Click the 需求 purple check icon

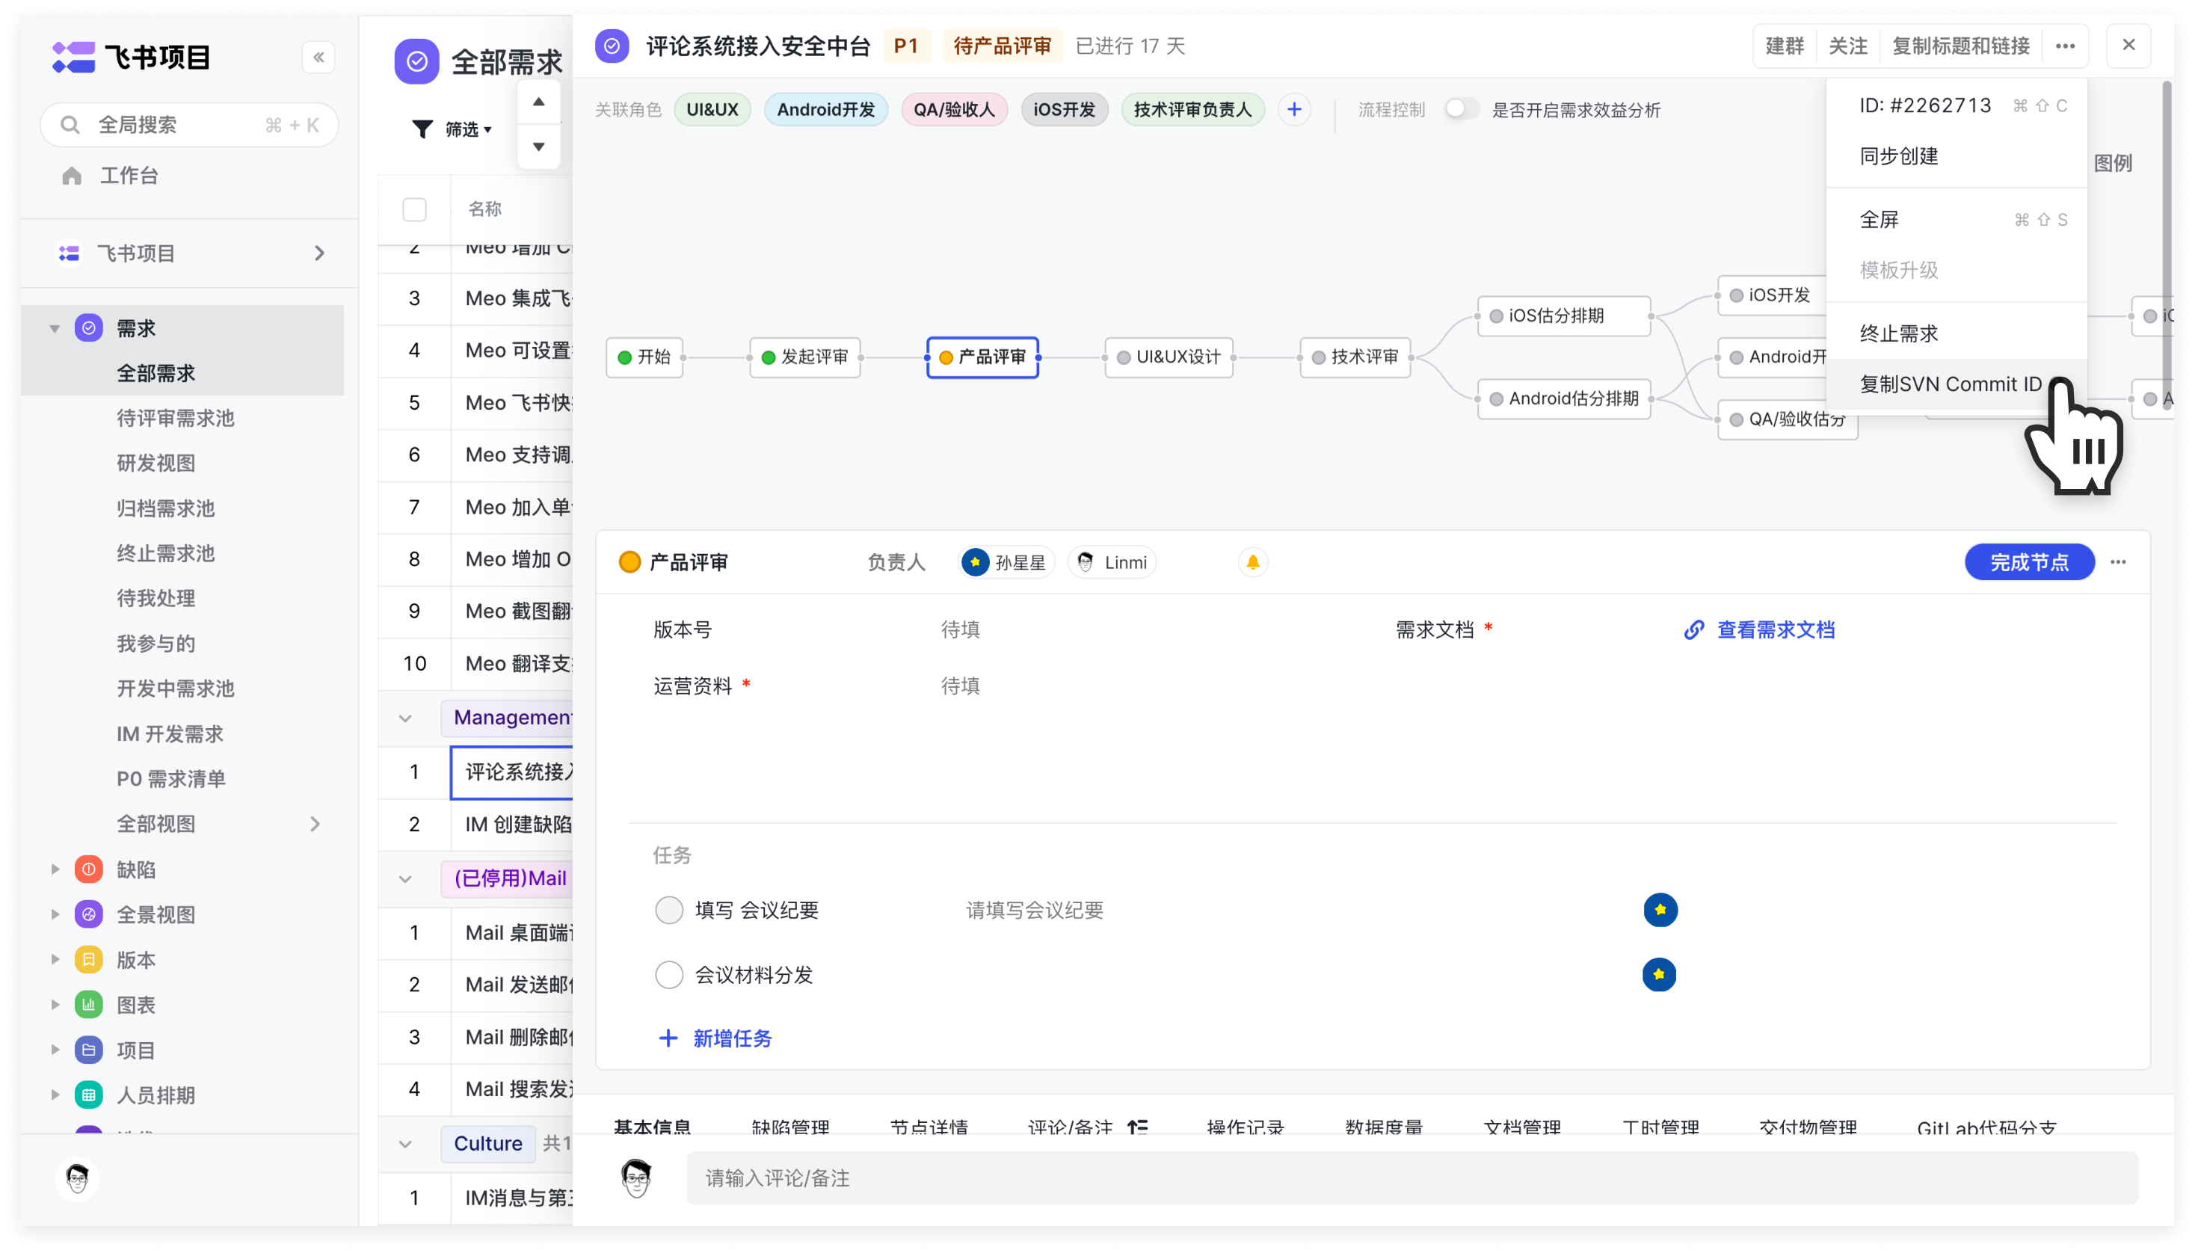89,328
